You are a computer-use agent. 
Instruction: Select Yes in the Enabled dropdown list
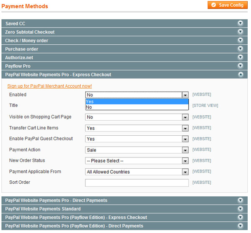click(x=137, y=101)
